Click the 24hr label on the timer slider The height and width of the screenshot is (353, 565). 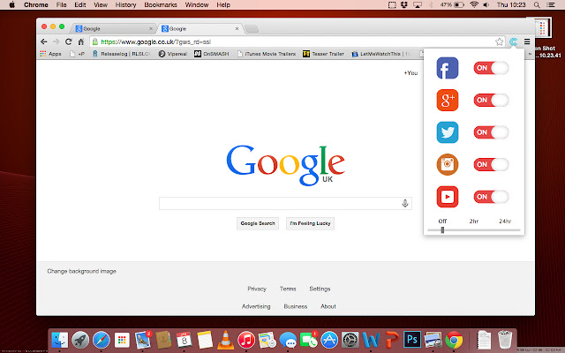click(505, 222)
